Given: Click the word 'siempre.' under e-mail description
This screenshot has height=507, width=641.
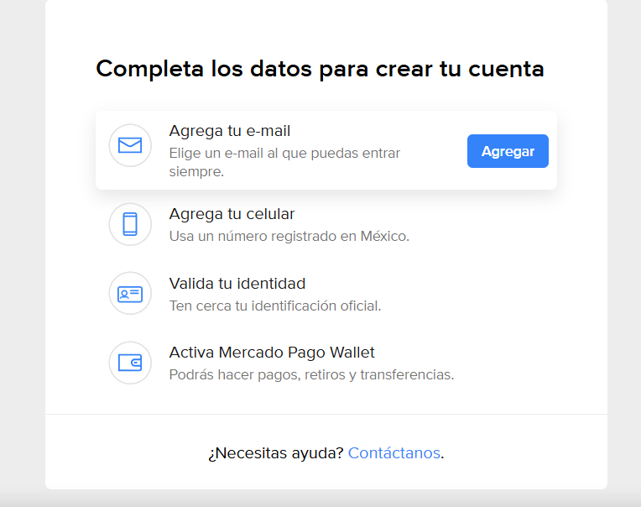Looking at the screenshot, I should click(196, 172).
